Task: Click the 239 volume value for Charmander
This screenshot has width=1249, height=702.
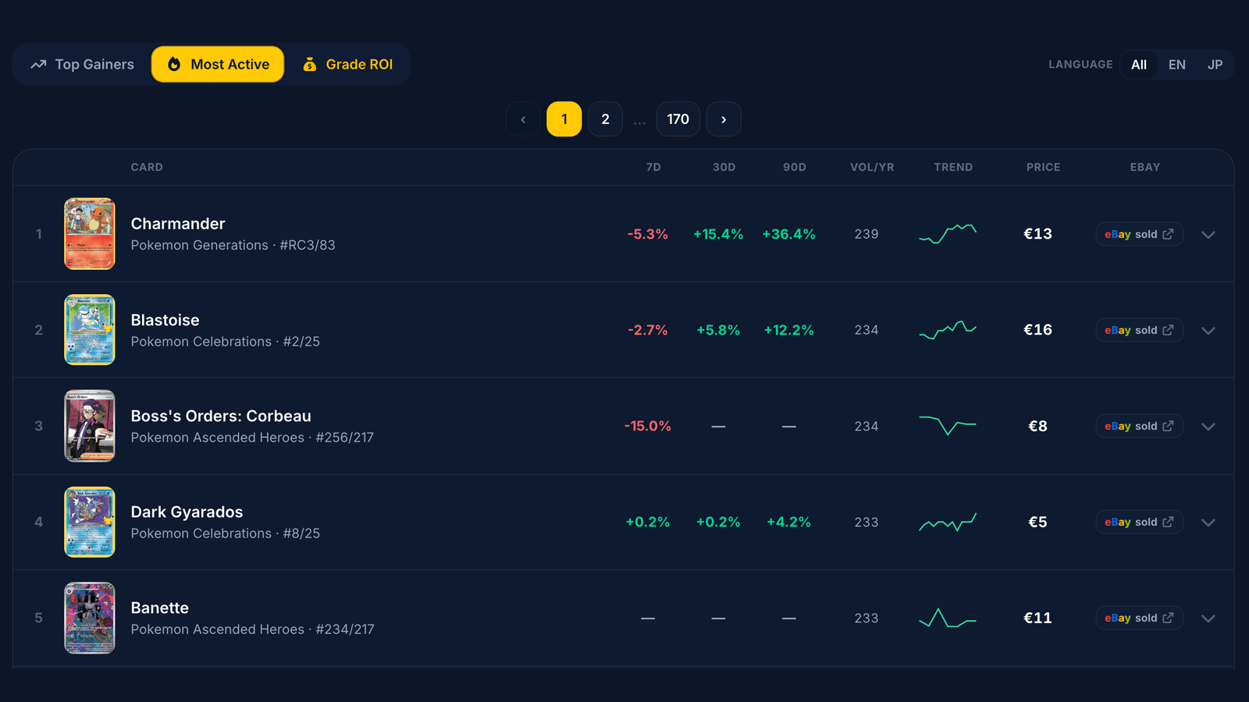Action: tap(866, 234)
